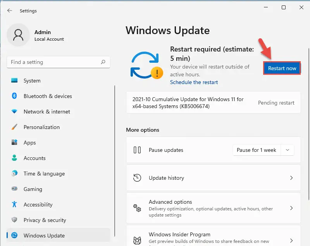Open Time & language settings
The width and height of the screenshot is (310, 246).
click(x=44, y=174)
